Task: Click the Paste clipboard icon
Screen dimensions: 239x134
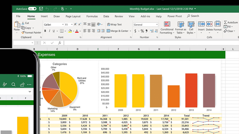Action: click(17, 24)
